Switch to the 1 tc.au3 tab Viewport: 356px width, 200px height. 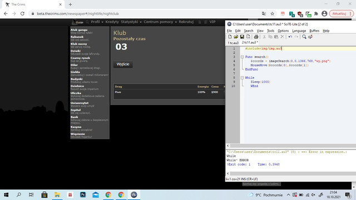click(233, 43)
